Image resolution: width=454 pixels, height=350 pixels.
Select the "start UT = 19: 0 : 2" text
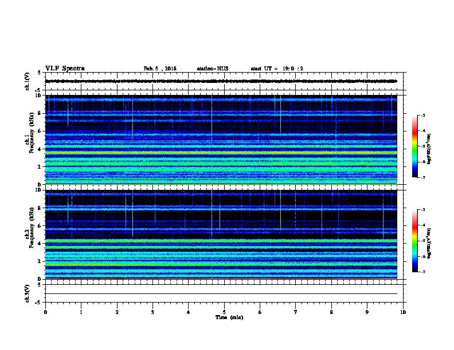click(x=277, y=69)
